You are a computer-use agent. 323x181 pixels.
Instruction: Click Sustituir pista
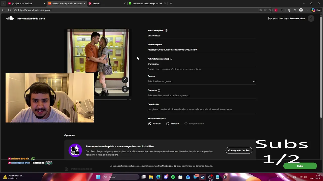click(x=297, y=18)
